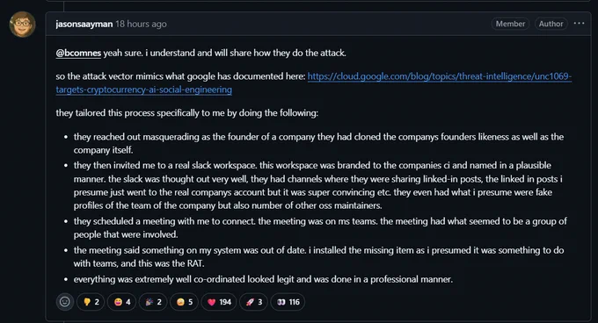The height and width of the screenshot is (323, 598).
Task: Click the Member badge
Action: click(x=510, y=24)
